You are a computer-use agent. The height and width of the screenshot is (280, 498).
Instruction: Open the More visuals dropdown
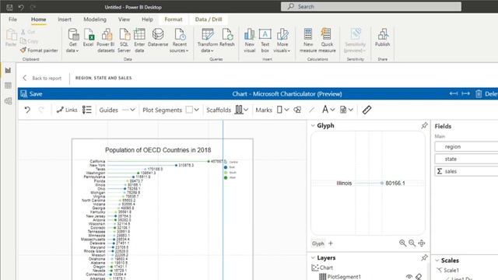(x=282, y=40)
